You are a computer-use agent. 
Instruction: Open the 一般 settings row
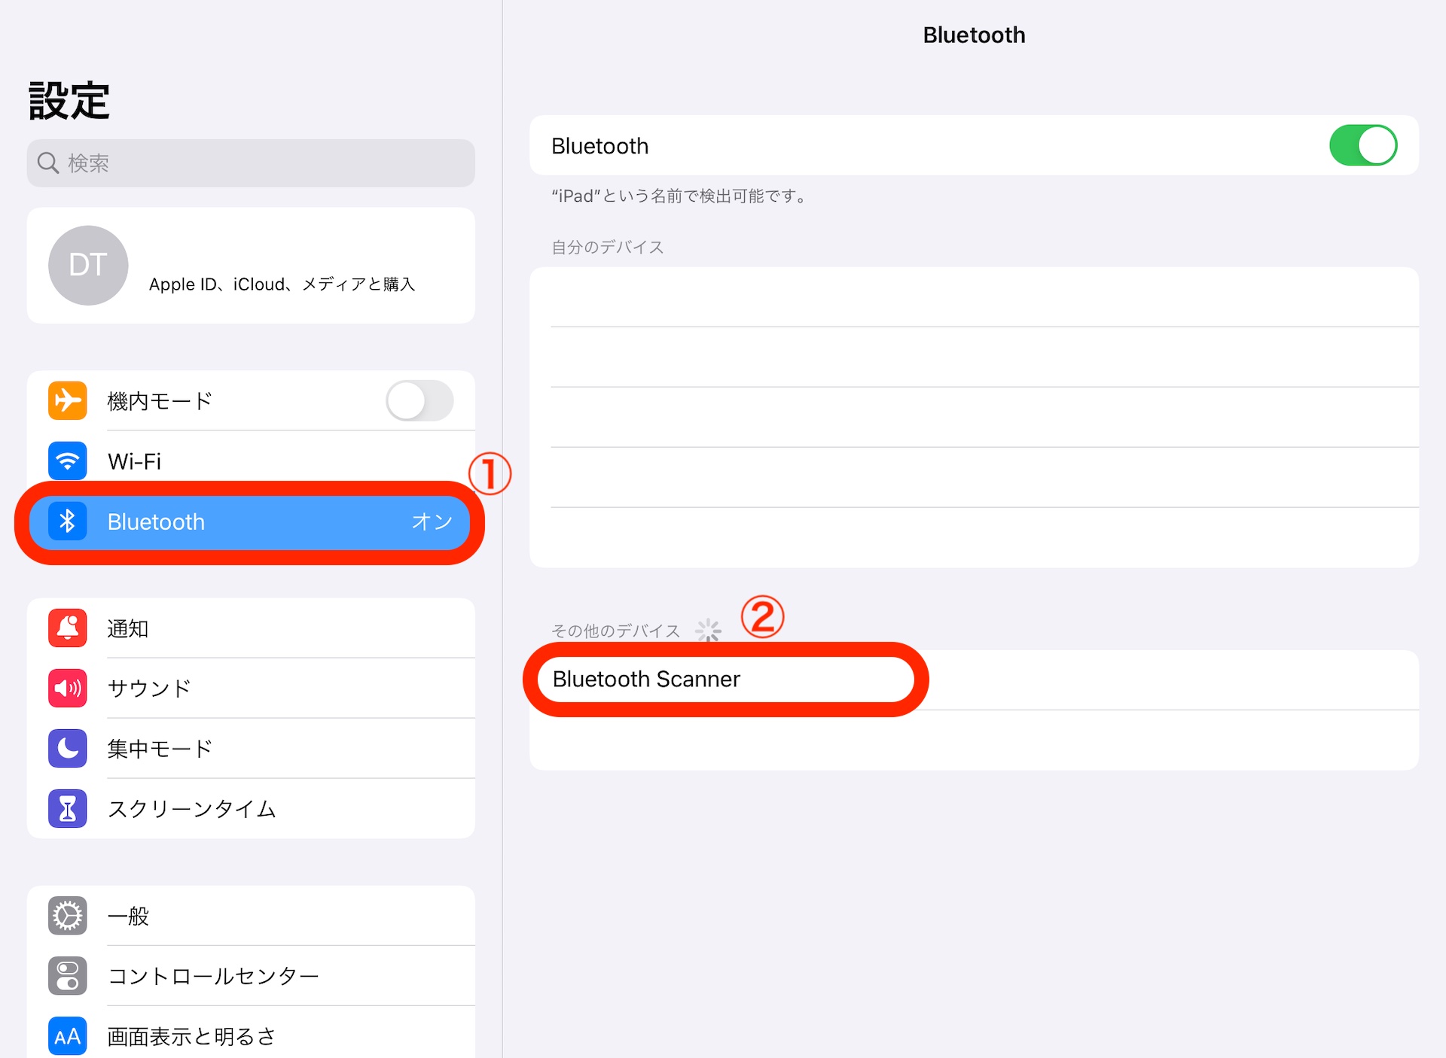pyautogui.click(x=251, y=916)
